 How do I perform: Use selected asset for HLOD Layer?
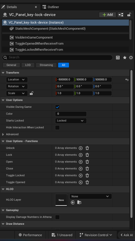[x=73, y=203]
